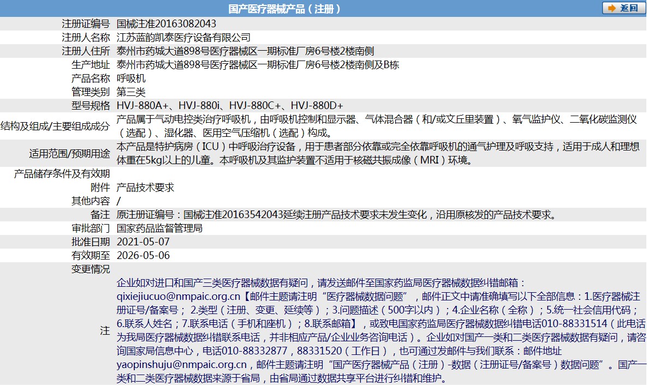This screenshot has width=648, height=386.
Task: Click the registrant address ending 6号楼2楼南侧
Action: pos(246,51)
